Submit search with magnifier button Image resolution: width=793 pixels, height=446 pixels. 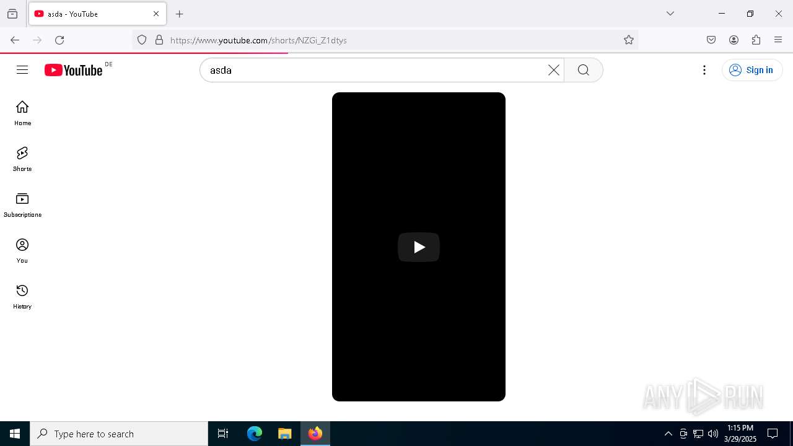coord(584,70)
